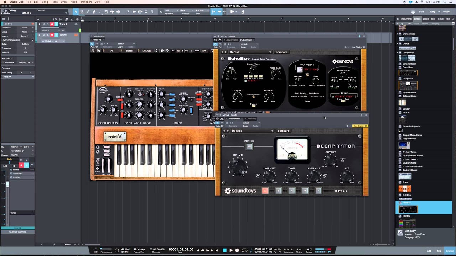This screenshot has height=256, width=456.
Task: Click the Metronome icon
Action: (x=292, y=249)
